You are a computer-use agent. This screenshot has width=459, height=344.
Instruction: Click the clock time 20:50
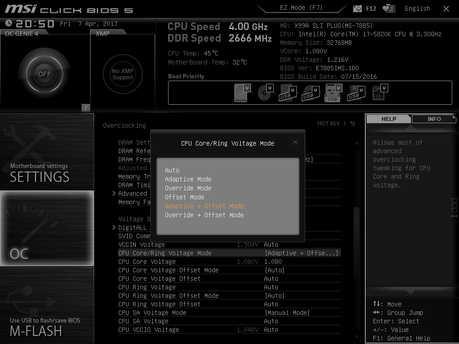click(35, 24)
